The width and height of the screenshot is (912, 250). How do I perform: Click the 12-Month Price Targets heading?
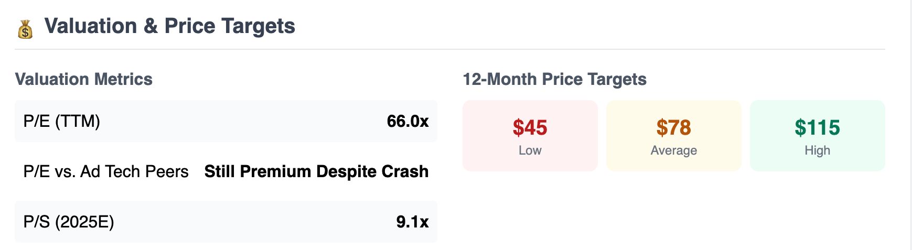tap(554, 79)
